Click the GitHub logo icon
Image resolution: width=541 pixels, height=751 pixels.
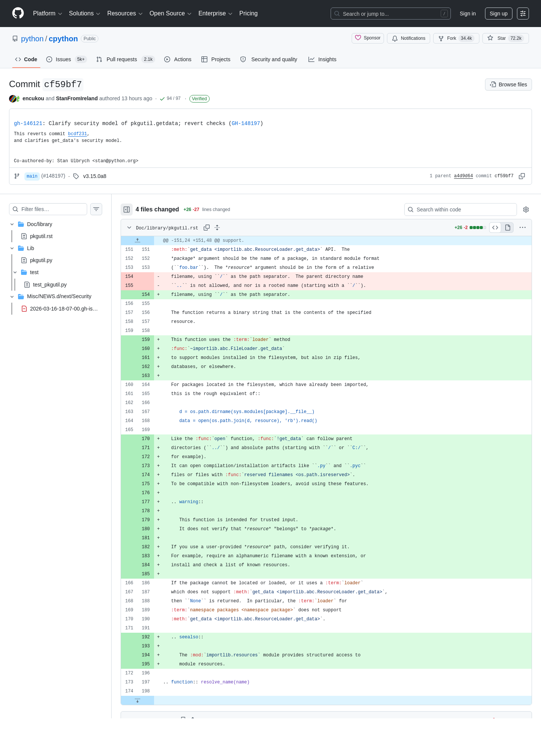(18, 13)
